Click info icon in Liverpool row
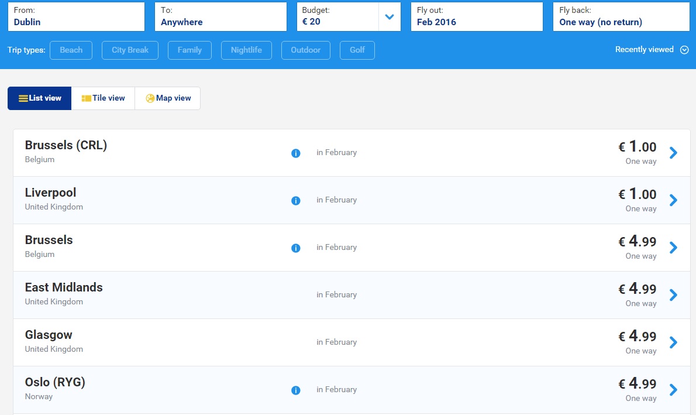This screenshot has height=415, width=696. (296, 201)
